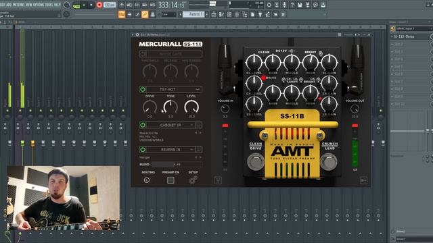
Task: Toggle Cabinet IR power button
Action: 143,125
